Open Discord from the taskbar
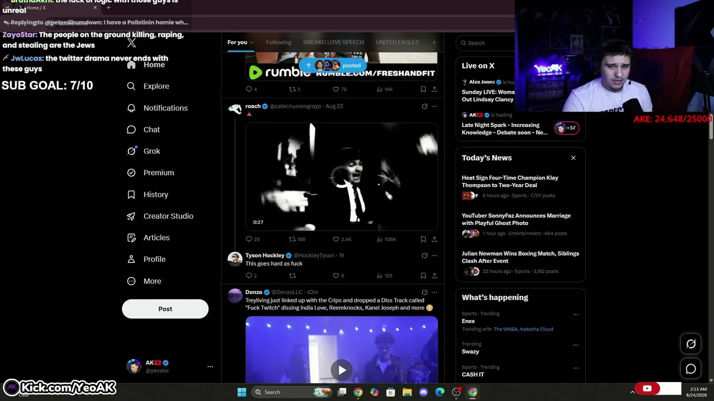This screenshot has width=714, height=401. 423,392
